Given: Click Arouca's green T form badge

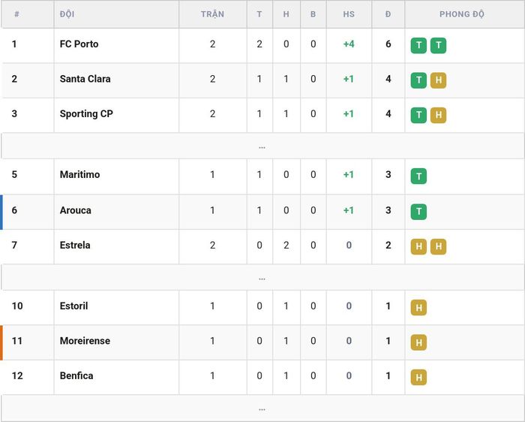Looking at the screenshot, I should click(x=418, y=212).
